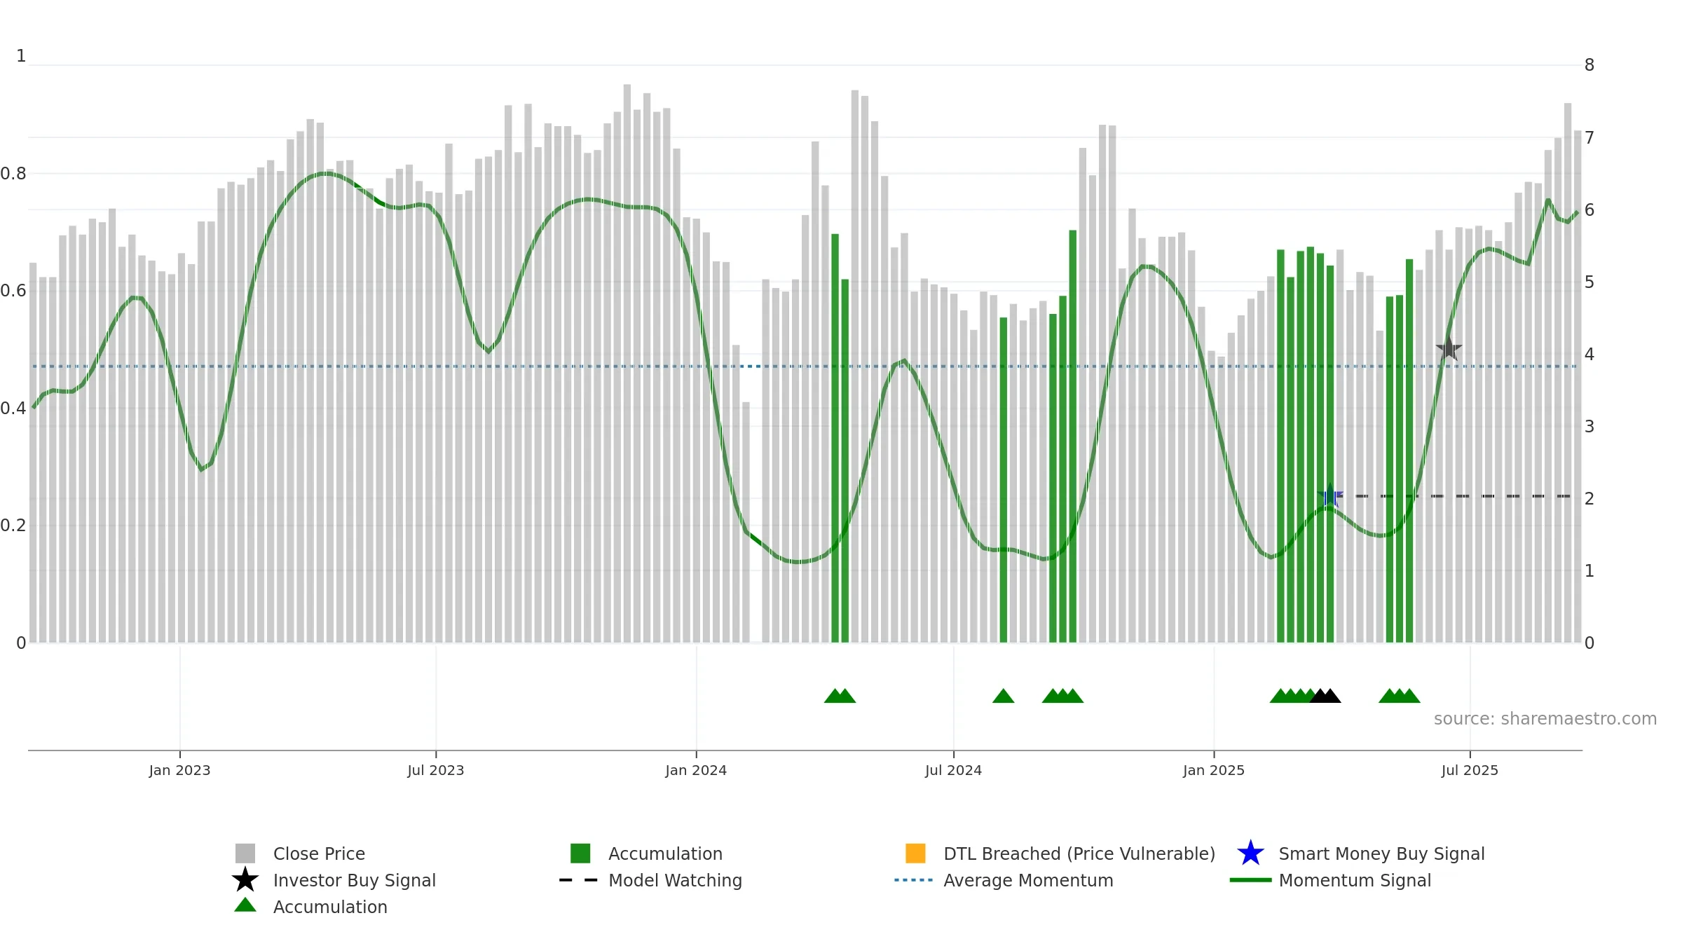The image size is (1682, 946).
Task: Click the DTL Breached (Price Vulnerable) label
Action: coord(1079,854)
